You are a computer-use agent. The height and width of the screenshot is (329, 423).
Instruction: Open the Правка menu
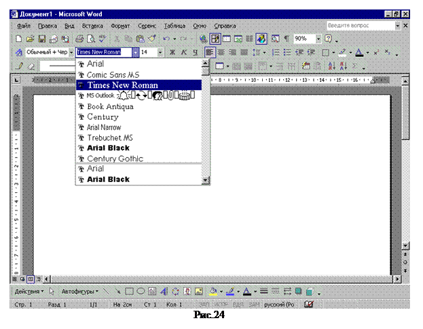point(48,26)
